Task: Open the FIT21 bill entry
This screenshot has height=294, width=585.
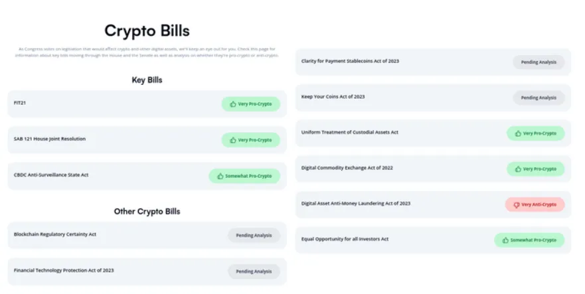Action: click(147, 104)
